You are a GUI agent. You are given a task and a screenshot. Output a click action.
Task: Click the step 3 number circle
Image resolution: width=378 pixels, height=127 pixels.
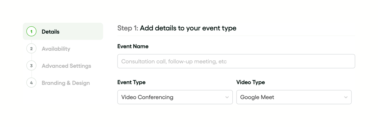31,66
